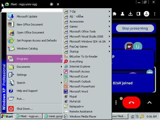Click the keys icon in system tray
This screenshot has height=120, width=160.
142,116
